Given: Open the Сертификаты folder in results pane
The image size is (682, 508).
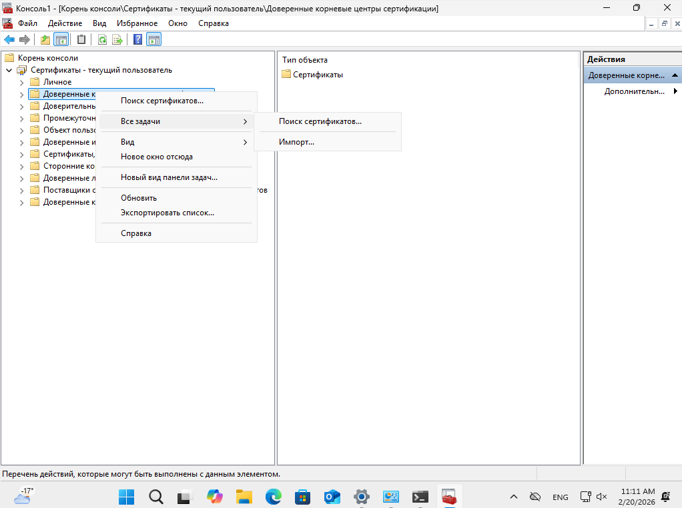Looking at the screenshot, I should click(318, 75).
